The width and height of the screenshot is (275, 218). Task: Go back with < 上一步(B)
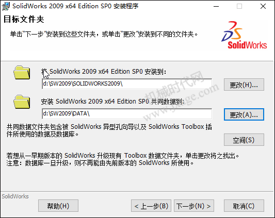pyautogui.click(x=151, y=206)
